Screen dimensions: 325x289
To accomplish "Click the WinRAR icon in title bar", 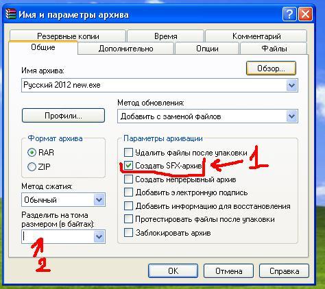I will [10, 14].
